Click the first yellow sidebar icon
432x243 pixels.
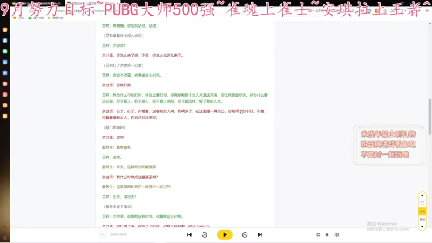[x=5, y=30]
